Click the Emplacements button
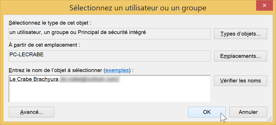The width and height of the screenshot is (276, 125). (241, 56)
